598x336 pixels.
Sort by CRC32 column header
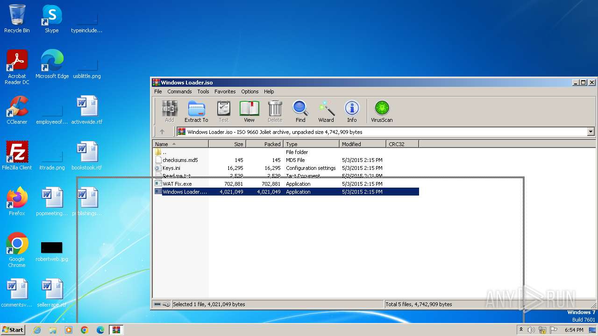(x=403, y=144)
